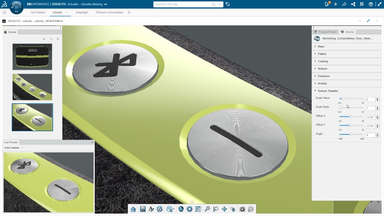Click the camera aperture ring icon
The width and height of the screenshot is (384, 216).
pyautogui.click(x=189, y=209)
